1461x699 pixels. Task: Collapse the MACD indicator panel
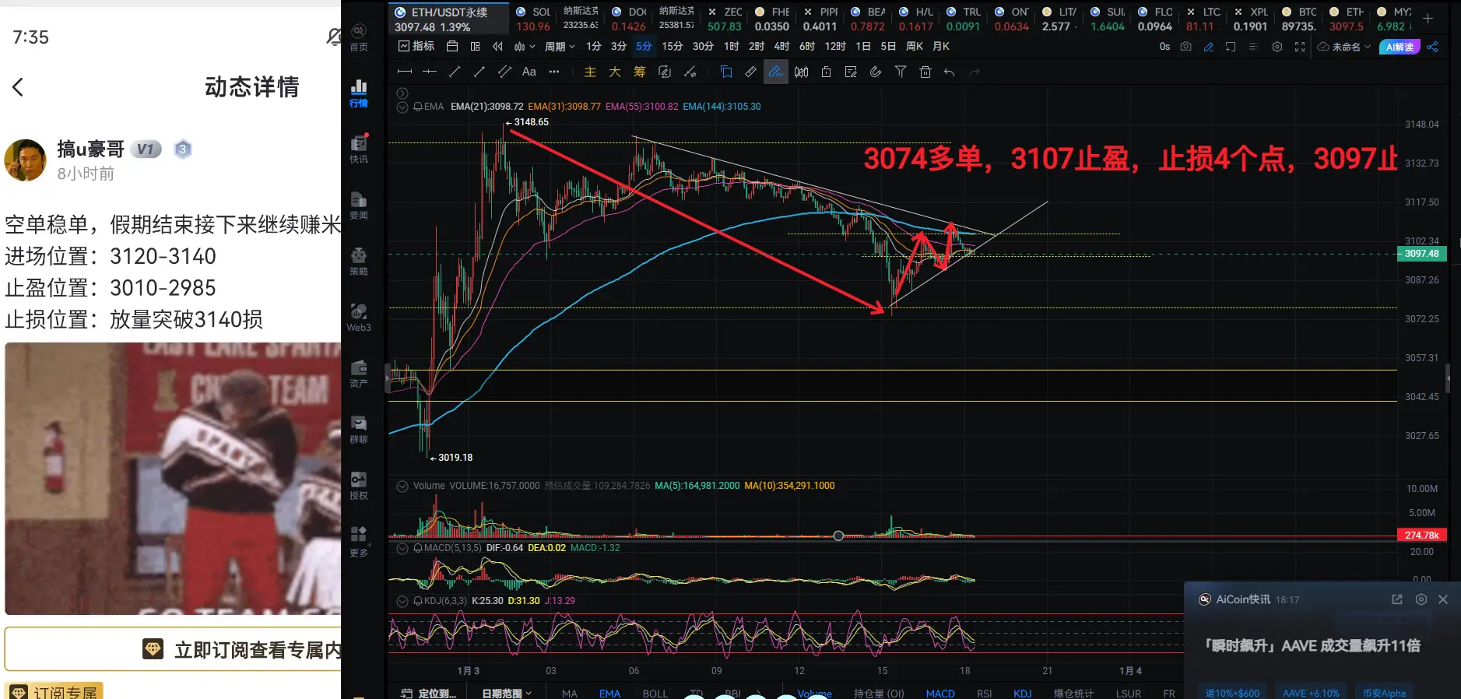click(402, 548)
